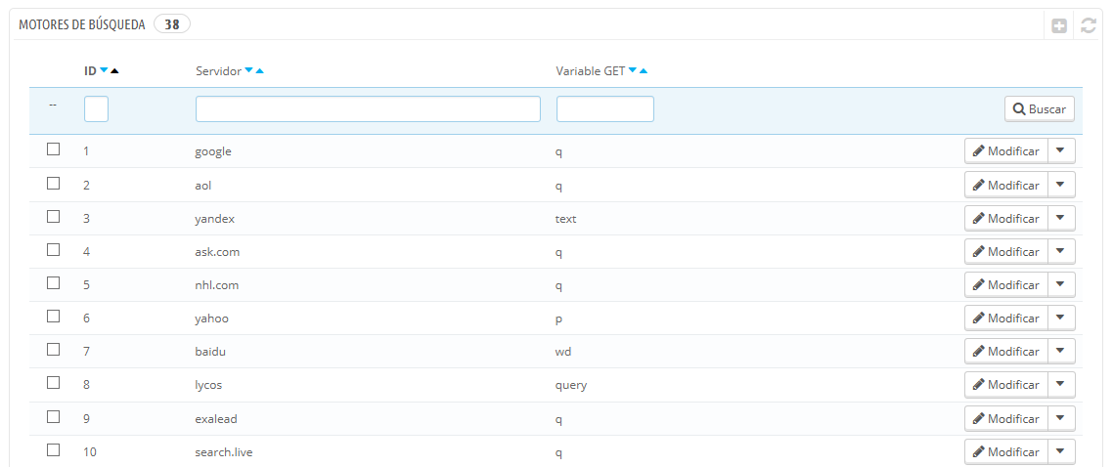1113x467 pixels.
Task: Focus the Servidor filter field
Action: point(368,109)
